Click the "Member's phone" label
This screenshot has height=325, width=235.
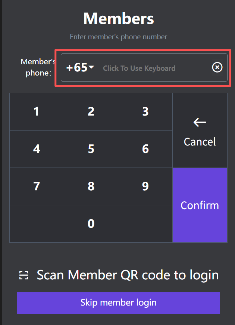(38, 67)
